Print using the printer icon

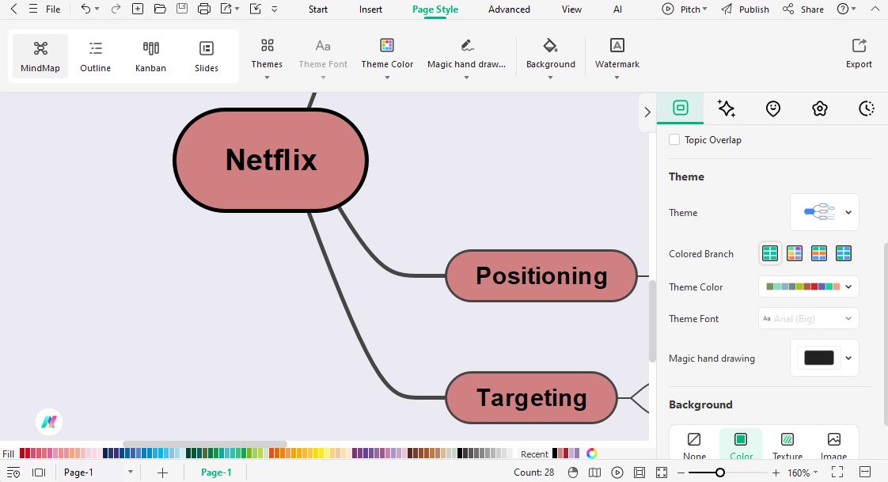[204, 9]
